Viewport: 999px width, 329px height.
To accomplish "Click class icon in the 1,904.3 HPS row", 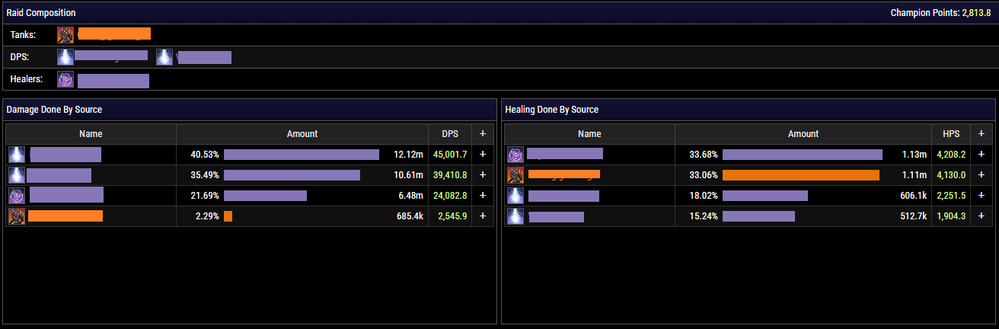I will point(515,216).
